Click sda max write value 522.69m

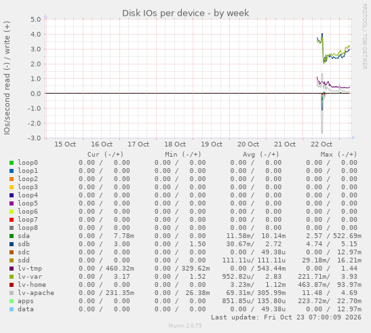(347, 236)
